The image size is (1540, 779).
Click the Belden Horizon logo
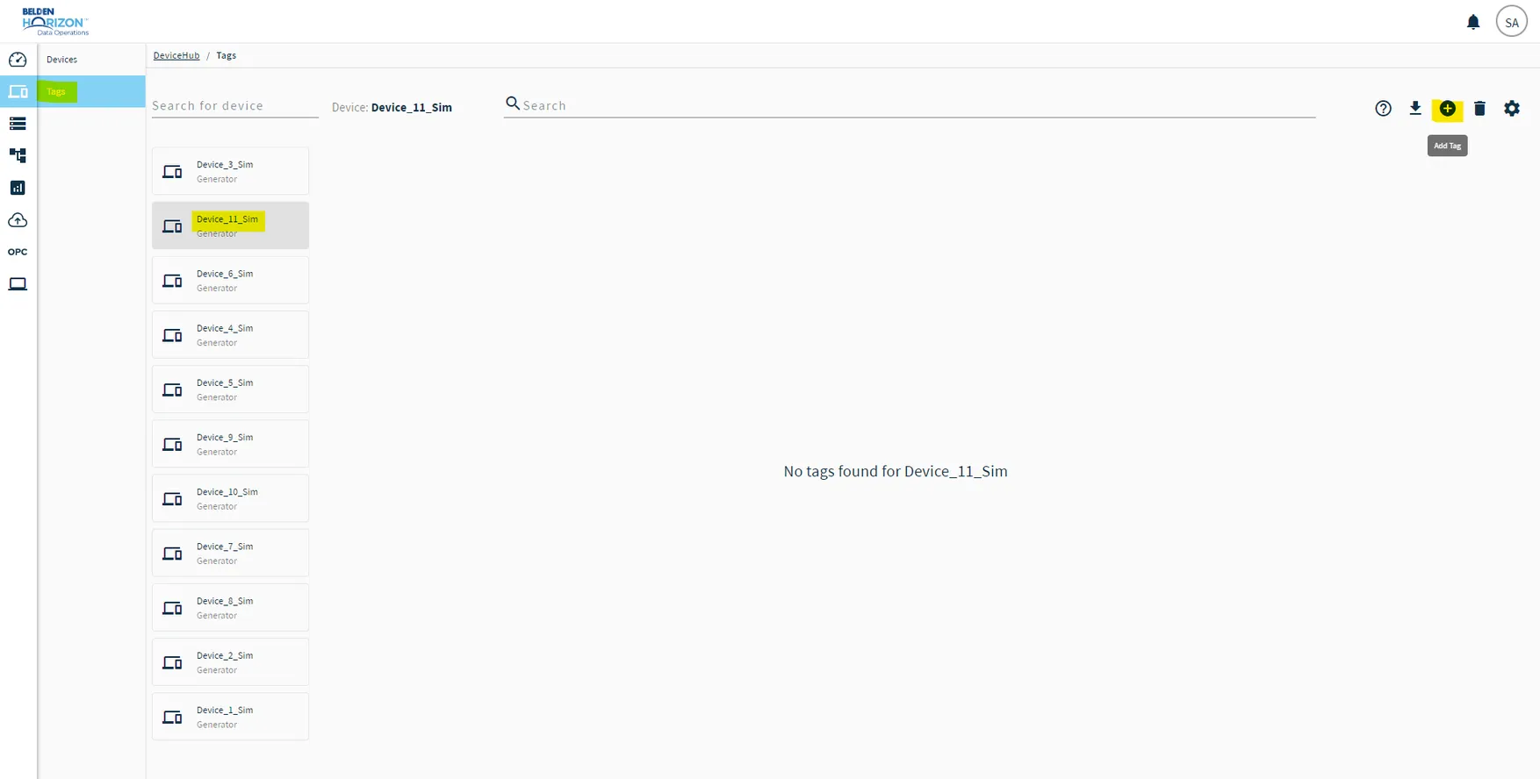click(55, 22)
